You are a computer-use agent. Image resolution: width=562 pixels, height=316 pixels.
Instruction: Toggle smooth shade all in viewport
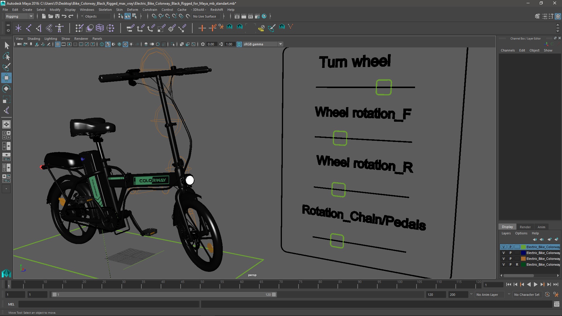click(x=108, y=44)
